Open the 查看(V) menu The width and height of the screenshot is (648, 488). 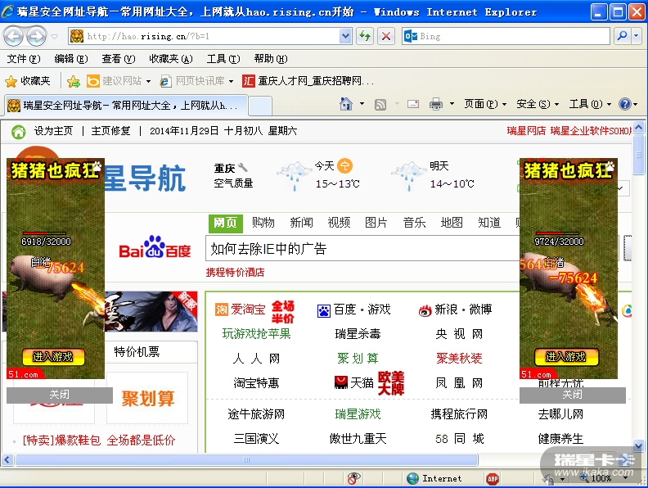(x=119, y=59)
